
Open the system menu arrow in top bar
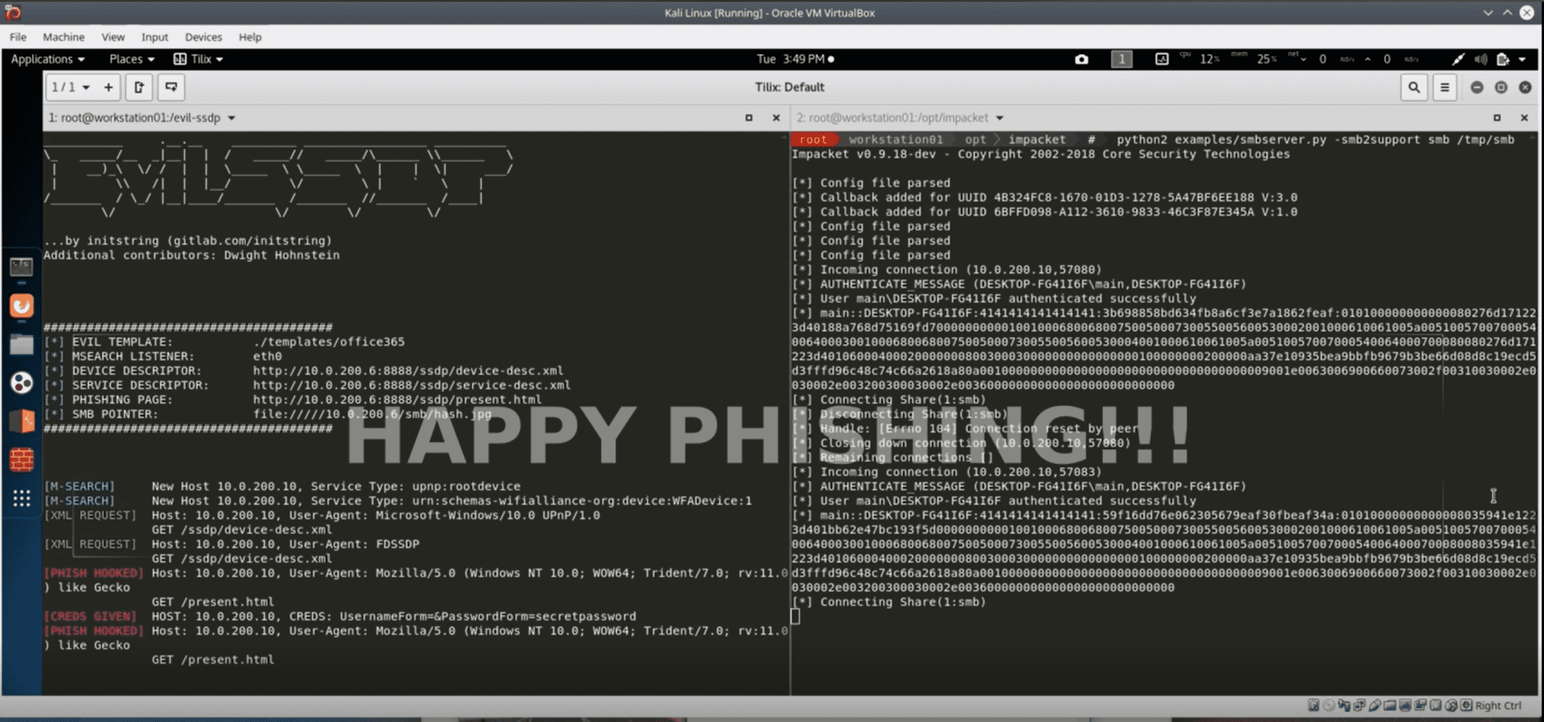click(x=1522, y=59)
